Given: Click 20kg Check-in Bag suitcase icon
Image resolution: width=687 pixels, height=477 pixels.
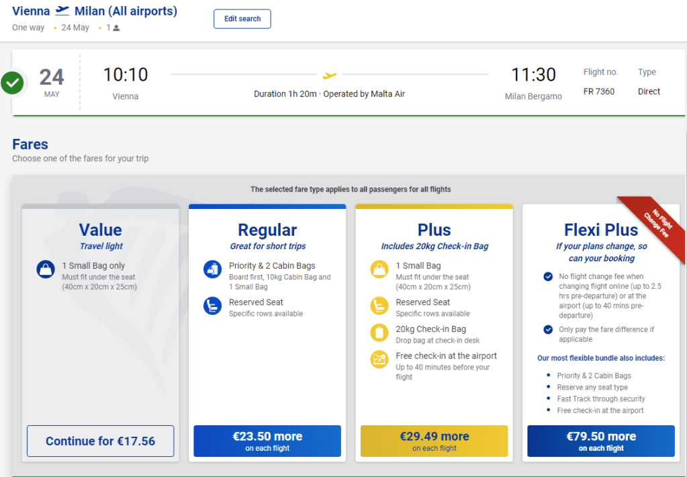Looking at the screenshot, I should [379, 333].
